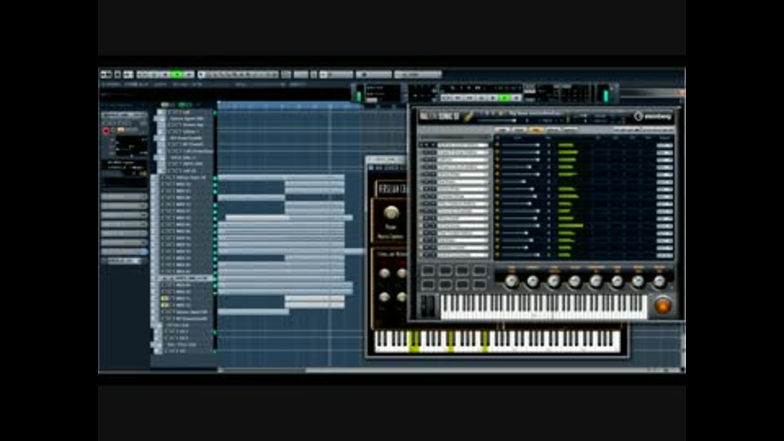The width and height of the screenshot is (784, 441).
Task: Select the program name field of slot 1
Action: [x=462, y=145]
